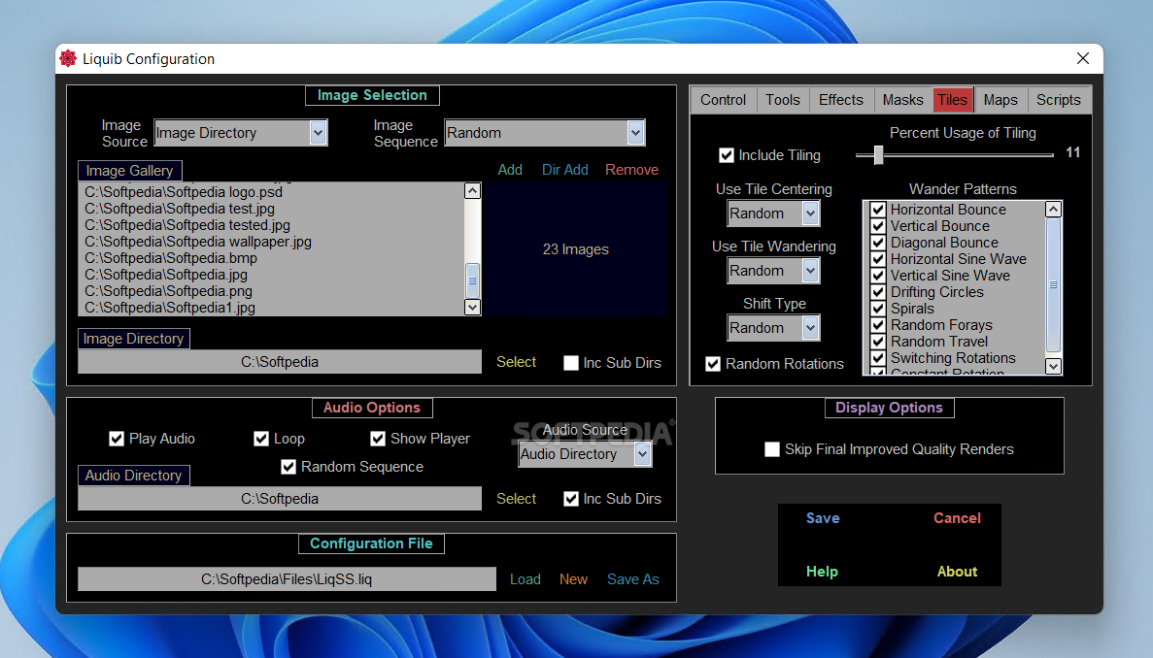Click the Save button
The width and height of the screenshot is (1153, 658).
click(x=822, y=518)
